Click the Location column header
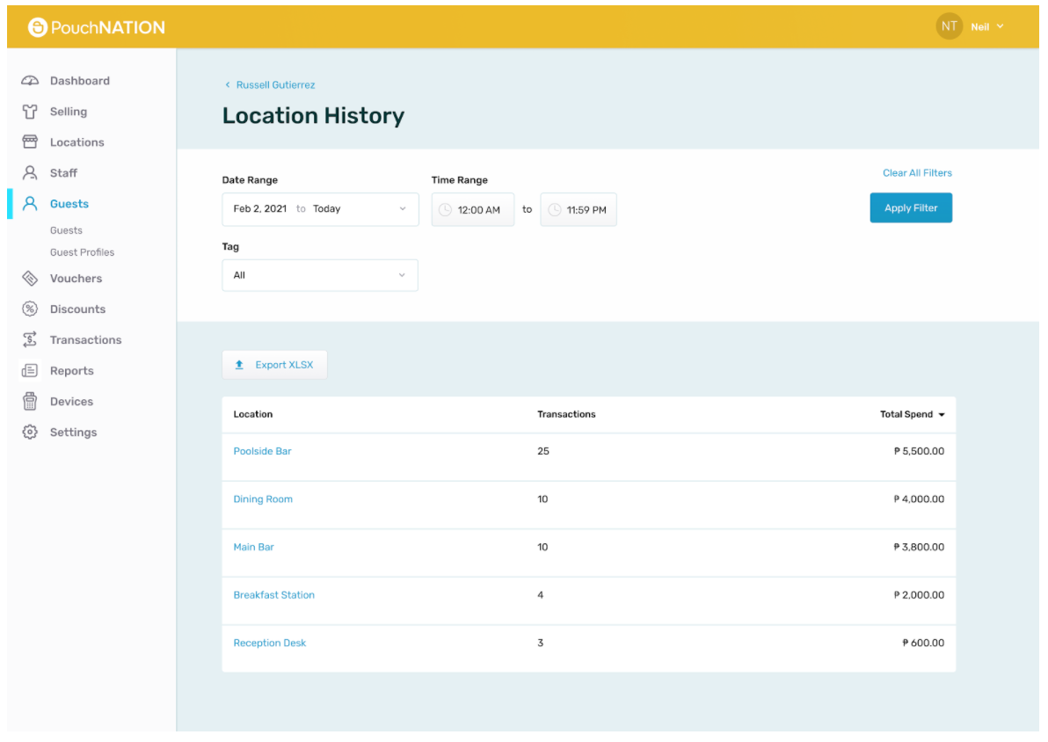The width and height of the screenshot is (1048, 742). (252, 414)
